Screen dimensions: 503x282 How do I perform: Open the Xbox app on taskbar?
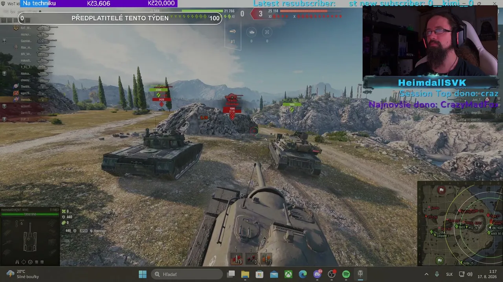click(x=288, y=274)
